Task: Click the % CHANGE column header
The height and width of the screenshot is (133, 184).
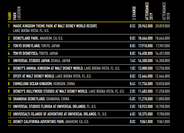Action: click(134, 13)
